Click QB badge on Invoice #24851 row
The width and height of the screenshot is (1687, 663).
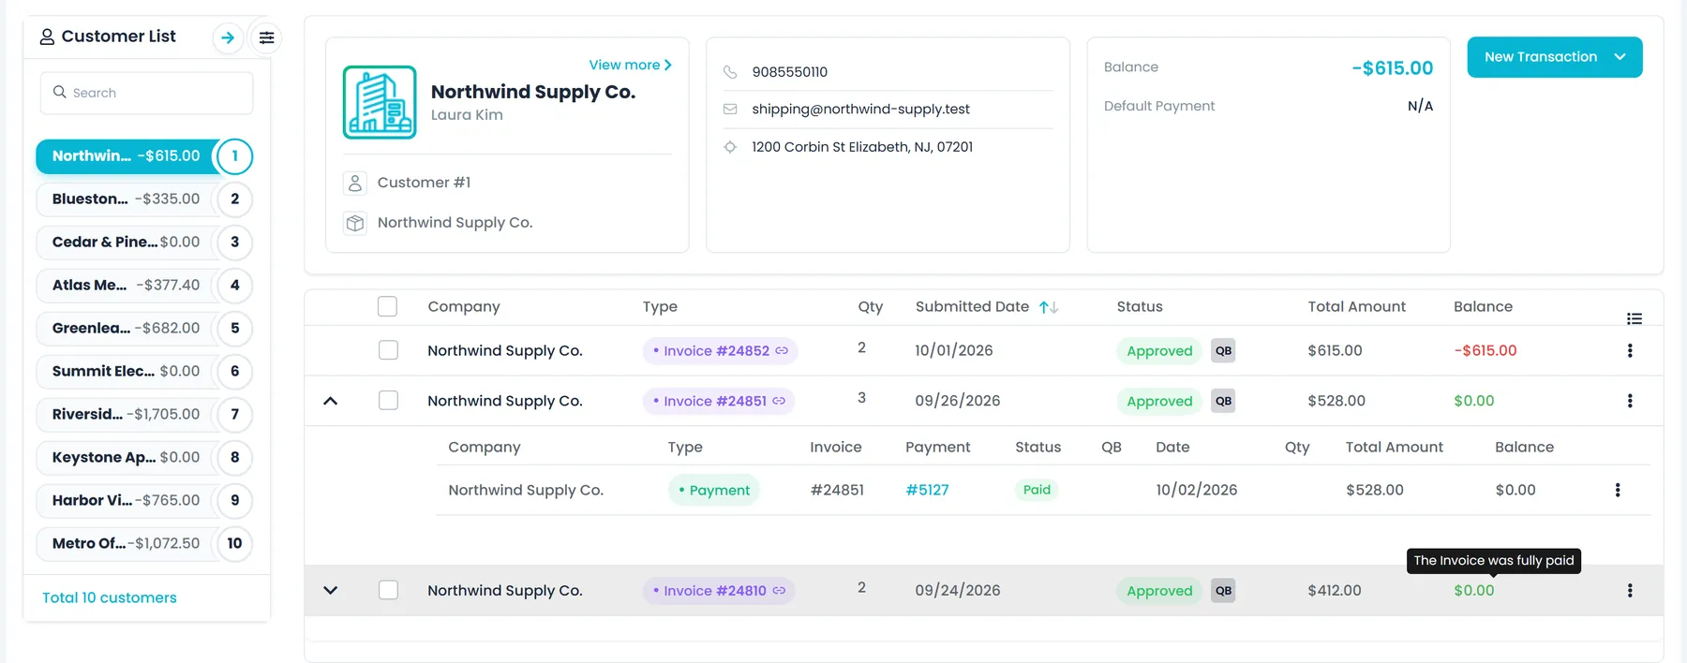point(1223,401)
